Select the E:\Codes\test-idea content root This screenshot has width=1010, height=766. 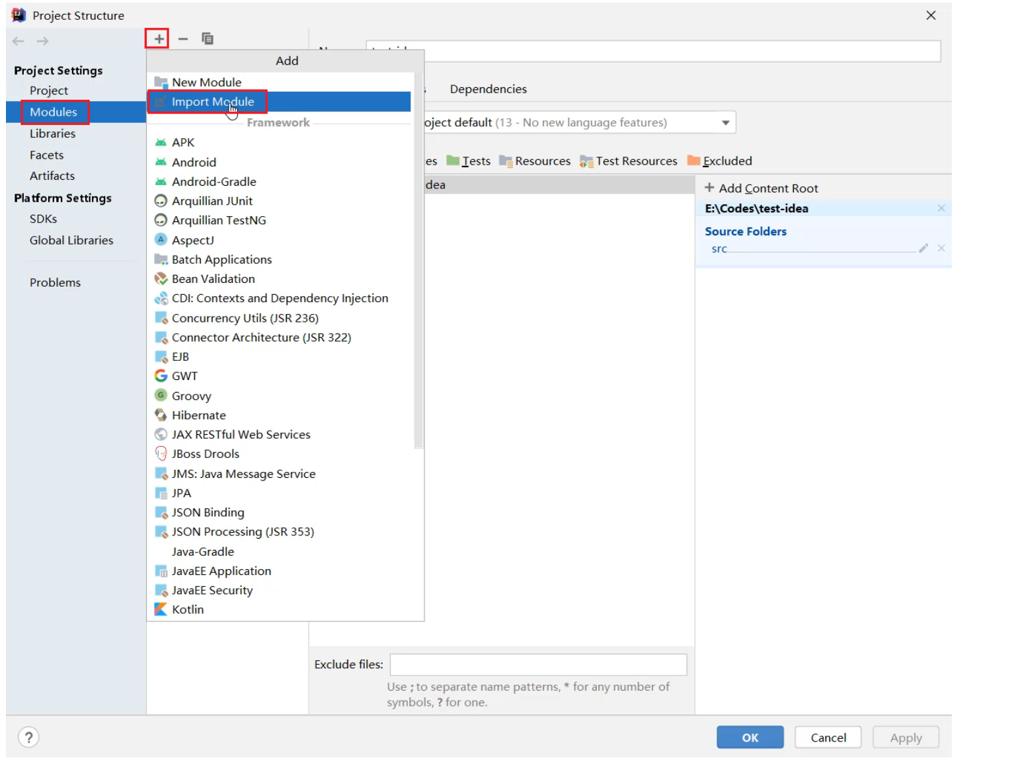[756, 208]
